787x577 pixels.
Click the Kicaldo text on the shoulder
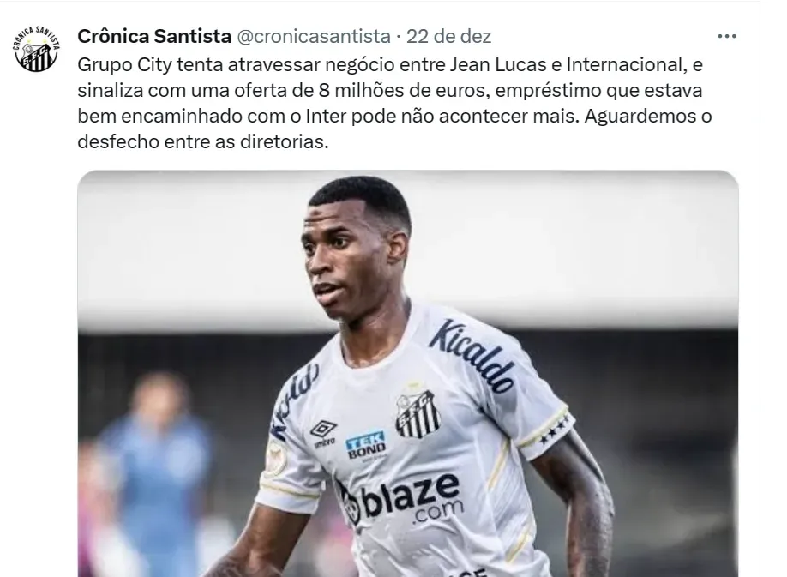tap(472, 355)
